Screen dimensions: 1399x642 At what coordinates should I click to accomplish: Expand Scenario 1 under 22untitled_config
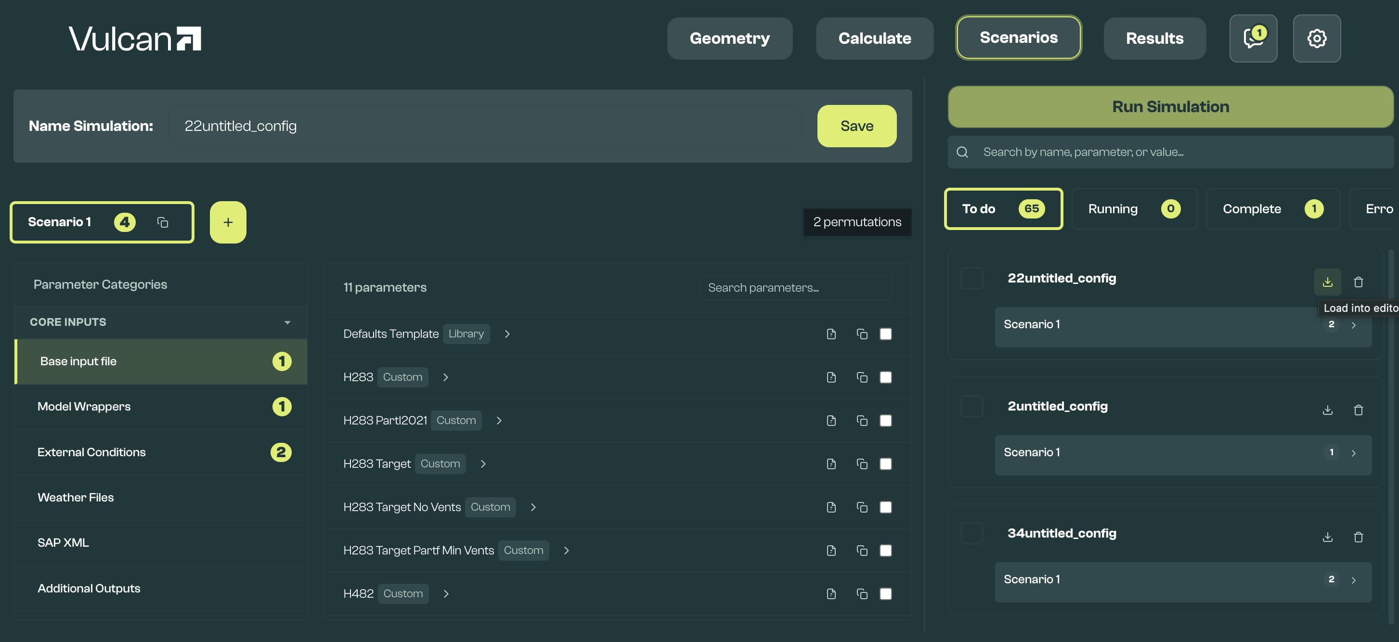click(x=1353, y=325)
